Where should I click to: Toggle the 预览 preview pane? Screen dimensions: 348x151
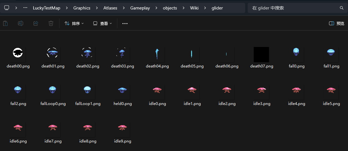337,23
